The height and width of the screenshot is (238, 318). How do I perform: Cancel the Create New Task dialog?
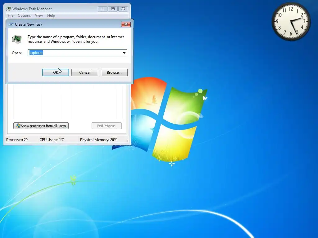click(84, 73)
